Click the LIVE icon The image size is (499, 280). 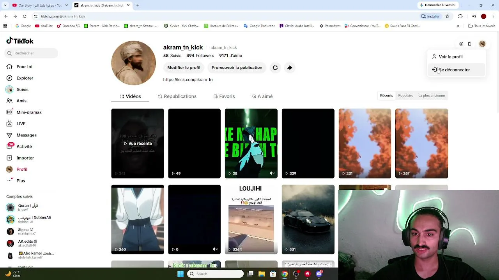click(9, 124)
